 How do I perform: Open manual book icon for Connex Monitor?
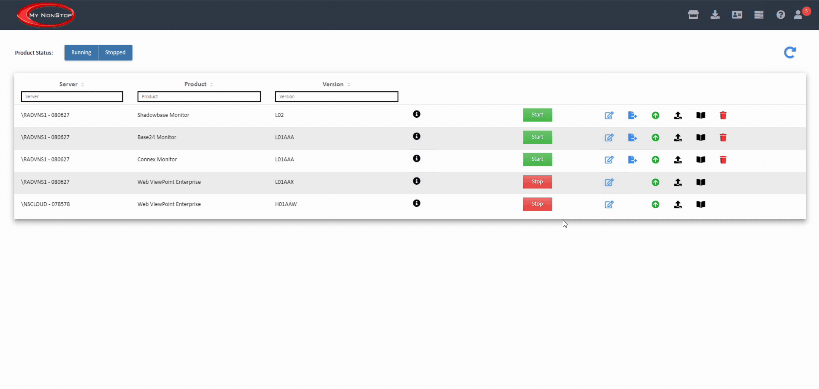[701, 160]
